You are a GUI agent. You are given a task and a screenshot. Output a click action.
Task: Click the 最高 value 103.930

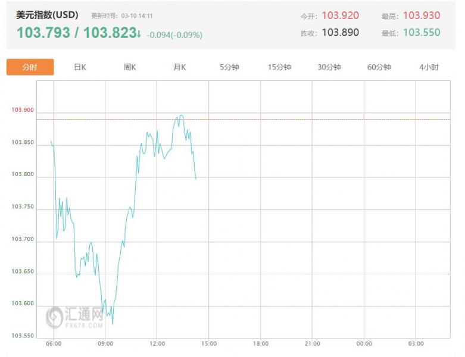pyautogui.click(x=422, y=16)
